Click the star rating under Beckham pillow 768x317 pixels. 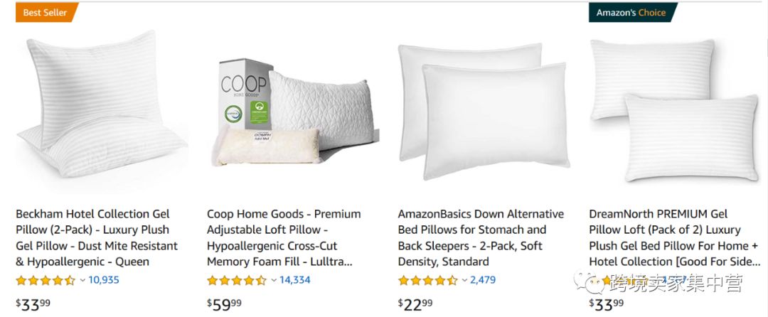point(45,280)
